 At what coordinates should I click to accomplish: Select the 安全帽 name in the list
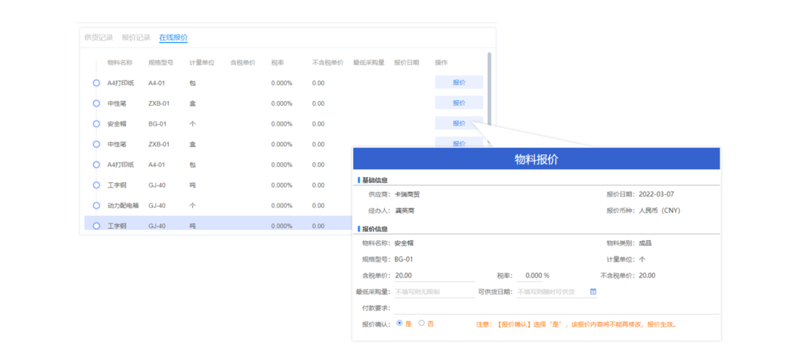coord(116,124)
